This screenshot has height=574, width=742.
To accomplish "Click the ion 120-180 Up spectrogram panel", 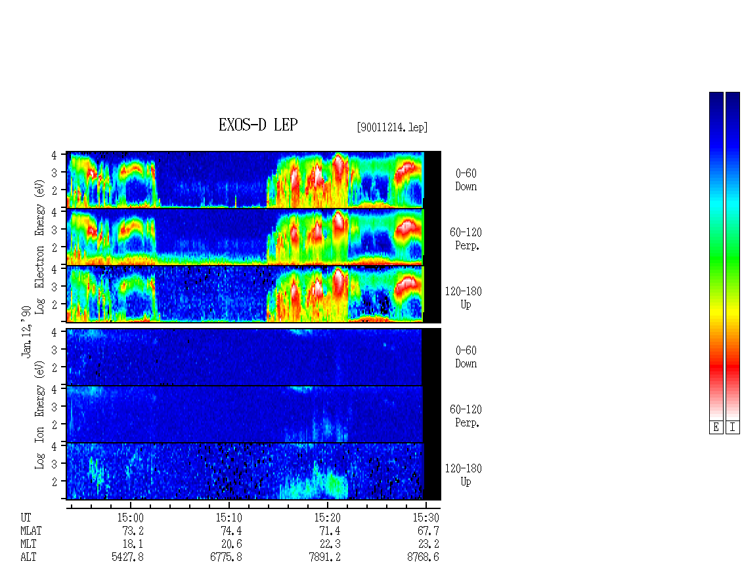I will pyautogui.click(x=253, y=472).
